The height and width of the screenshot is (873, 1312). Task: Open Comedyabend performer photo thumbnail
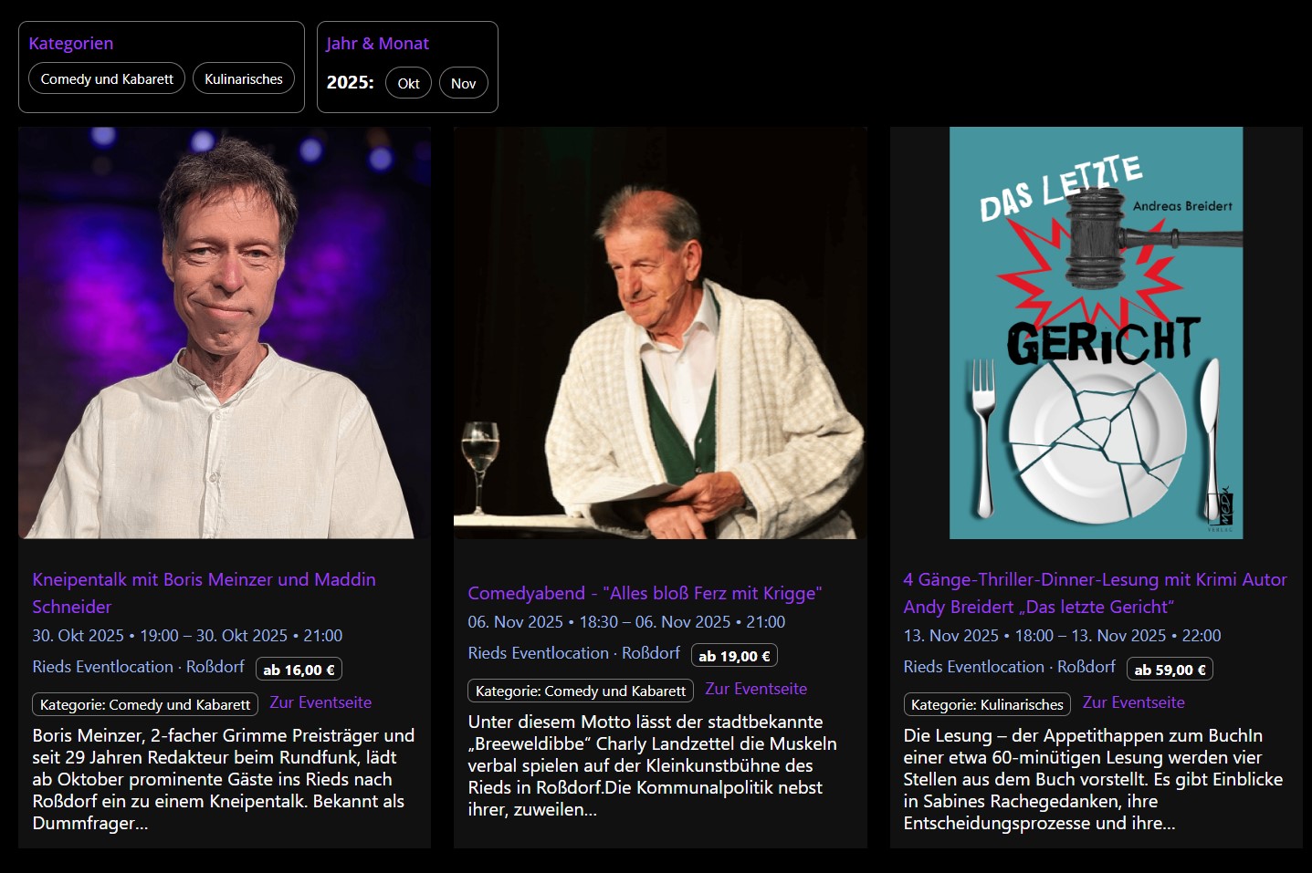coord(660,333)
